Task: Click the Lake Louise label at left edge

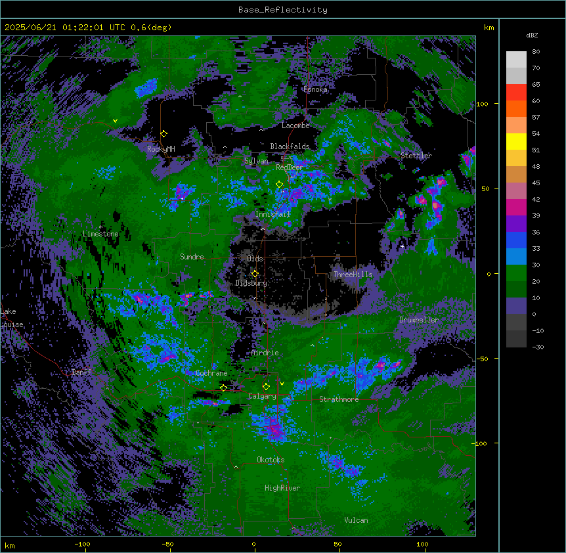Action: tap(12, 318)
